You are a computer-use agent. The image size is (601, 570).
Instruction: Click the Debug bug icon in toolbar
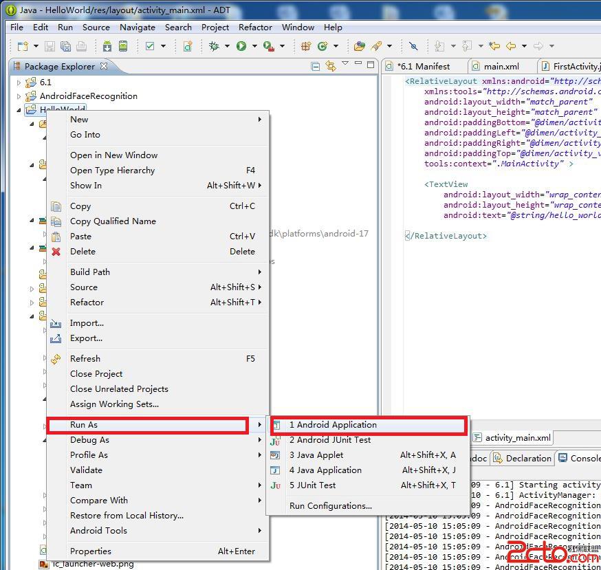[x=214, y=46]
